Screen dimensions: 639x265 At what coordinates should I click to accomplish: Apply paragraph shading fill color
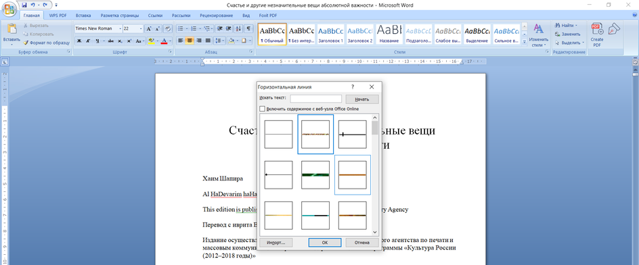[x=231, y=41]
